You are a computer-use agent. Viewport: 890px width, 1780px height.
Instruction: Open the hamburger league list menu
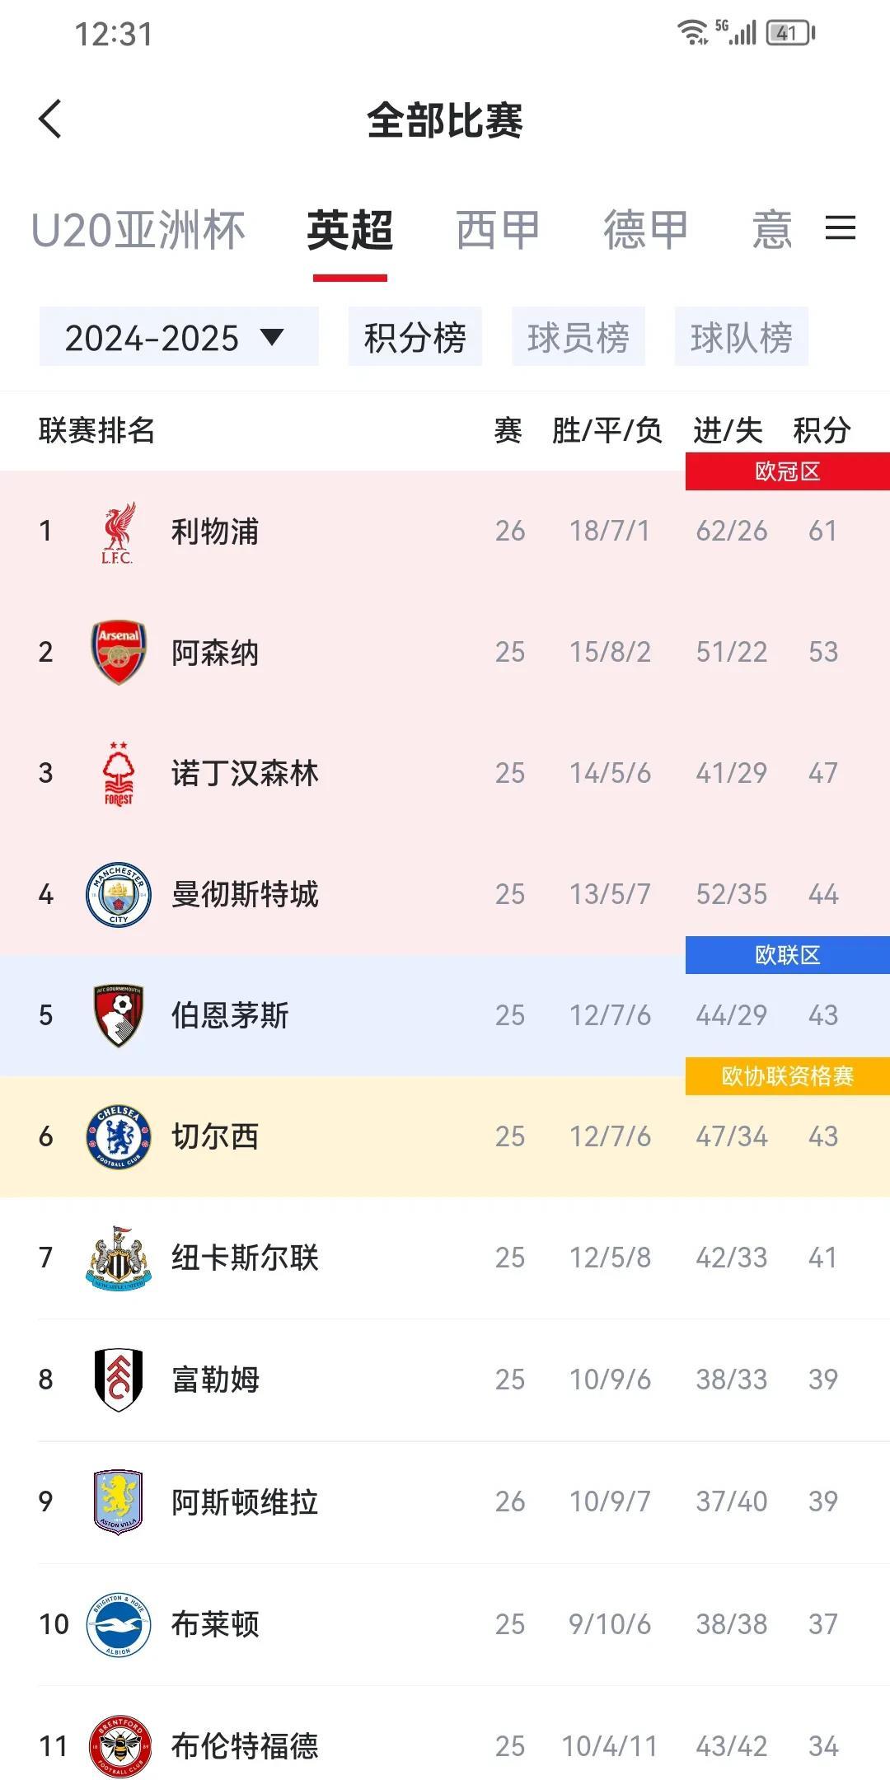pyautogui.click(x=840, y=228)
